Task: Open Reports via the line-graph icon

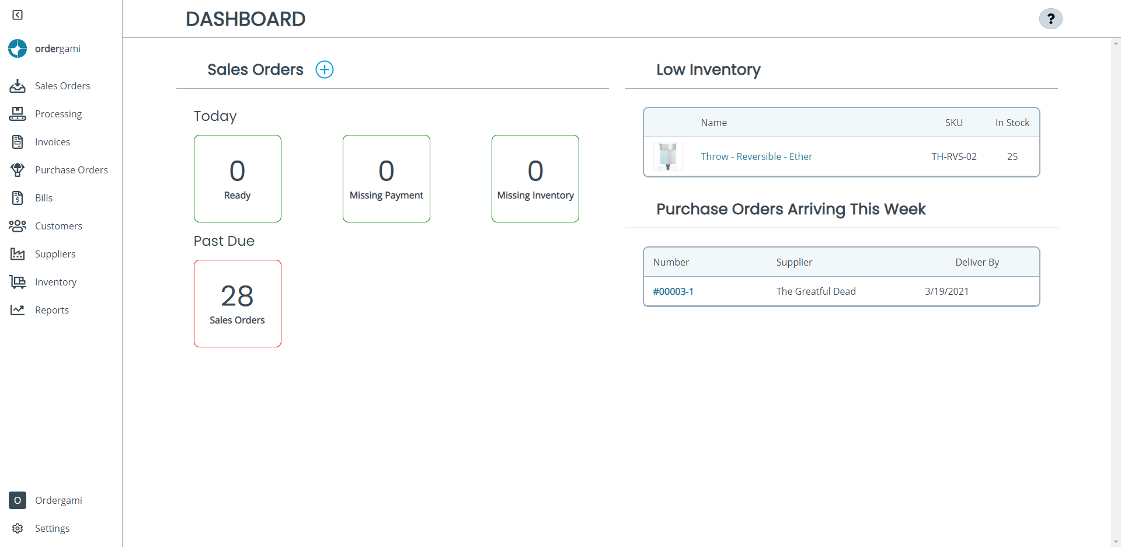Action: 18,309
